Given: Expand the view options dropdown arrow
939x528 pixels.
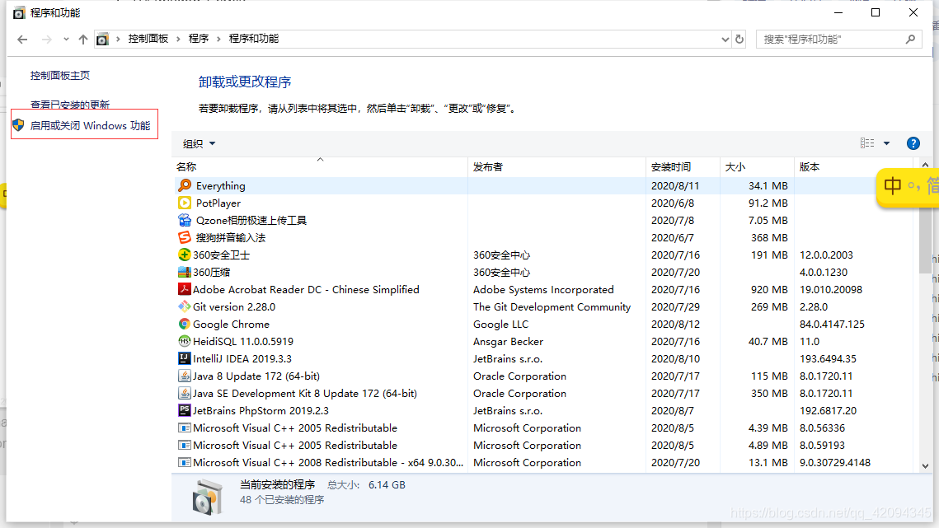Looking at the screenshot, I should [887, 143].
